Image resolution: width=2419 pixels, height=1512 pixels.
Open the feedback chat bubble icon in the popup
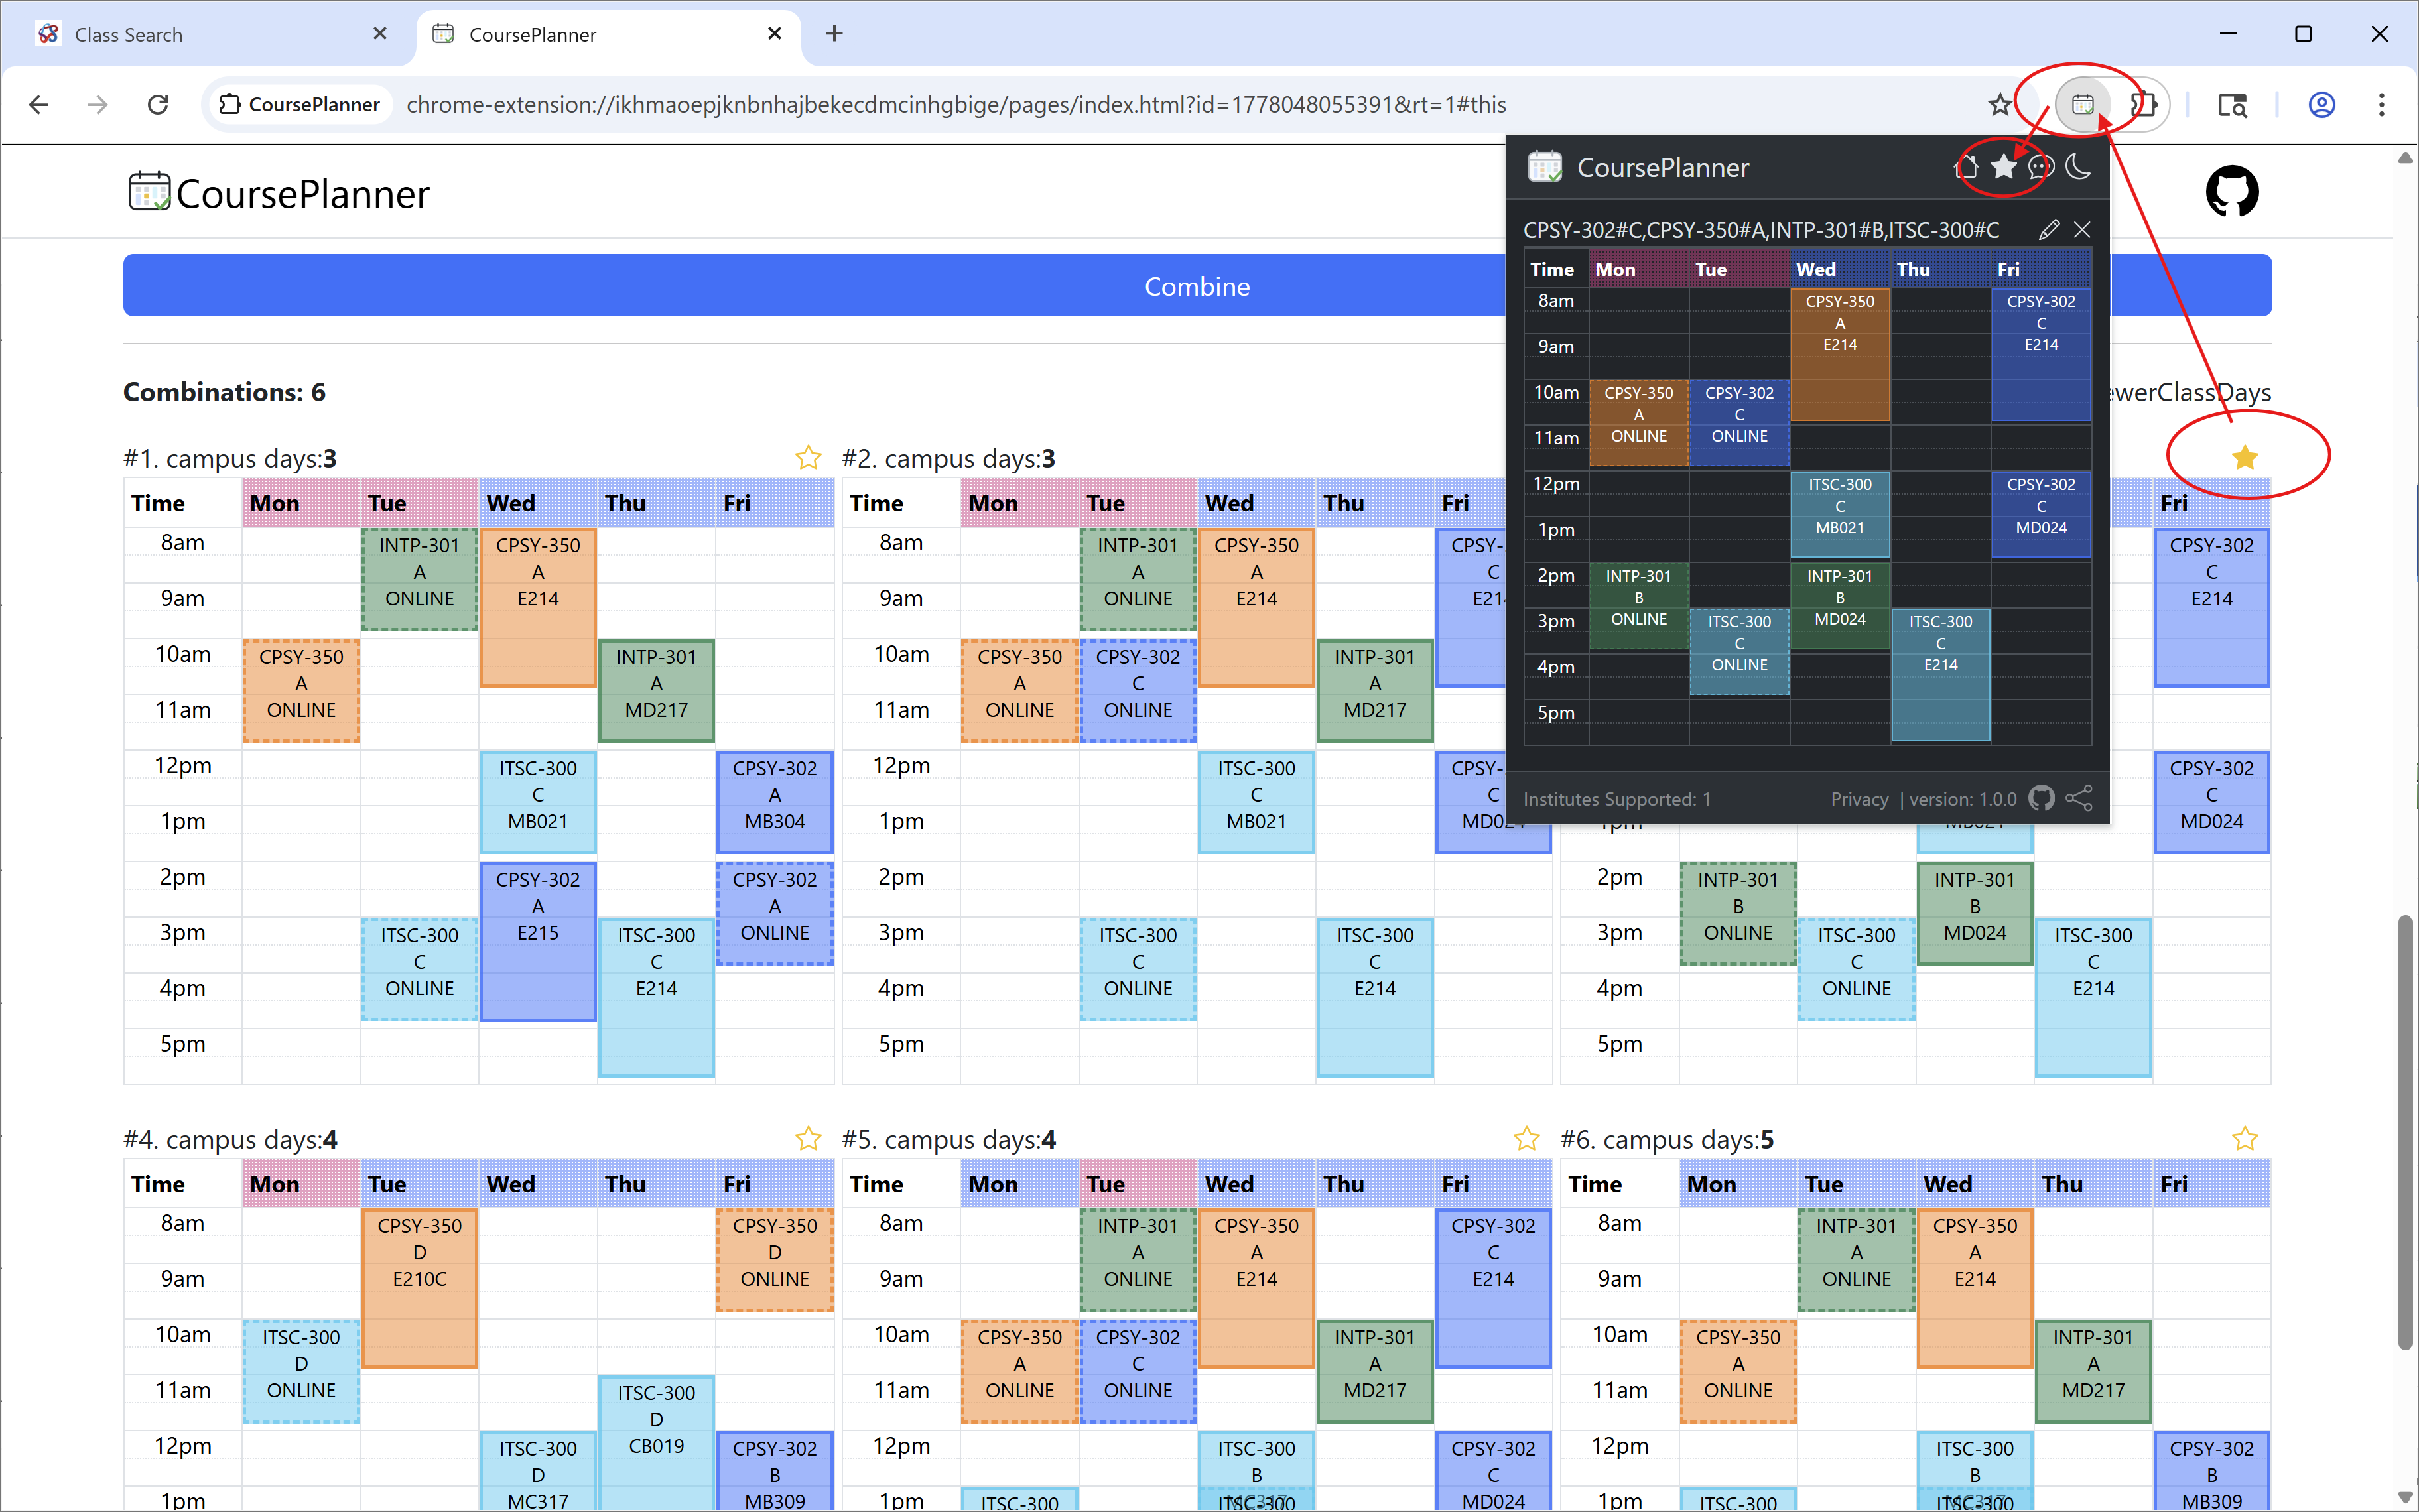coord(2041,167)
